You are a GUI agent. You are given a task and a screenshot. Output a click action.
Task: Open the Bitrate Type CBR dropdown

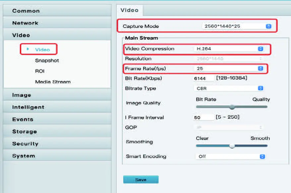[x=229, y=88]
